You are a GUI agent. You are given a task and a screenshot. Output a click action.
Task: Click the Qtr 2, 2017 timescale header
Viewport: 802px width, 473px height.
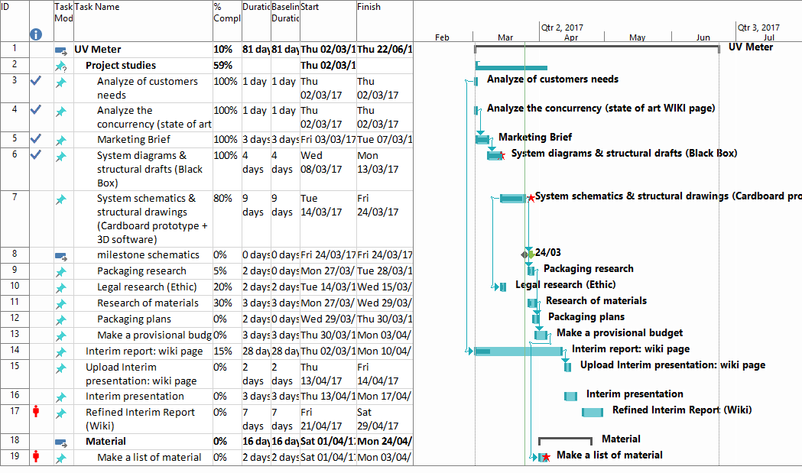[561, 27]
